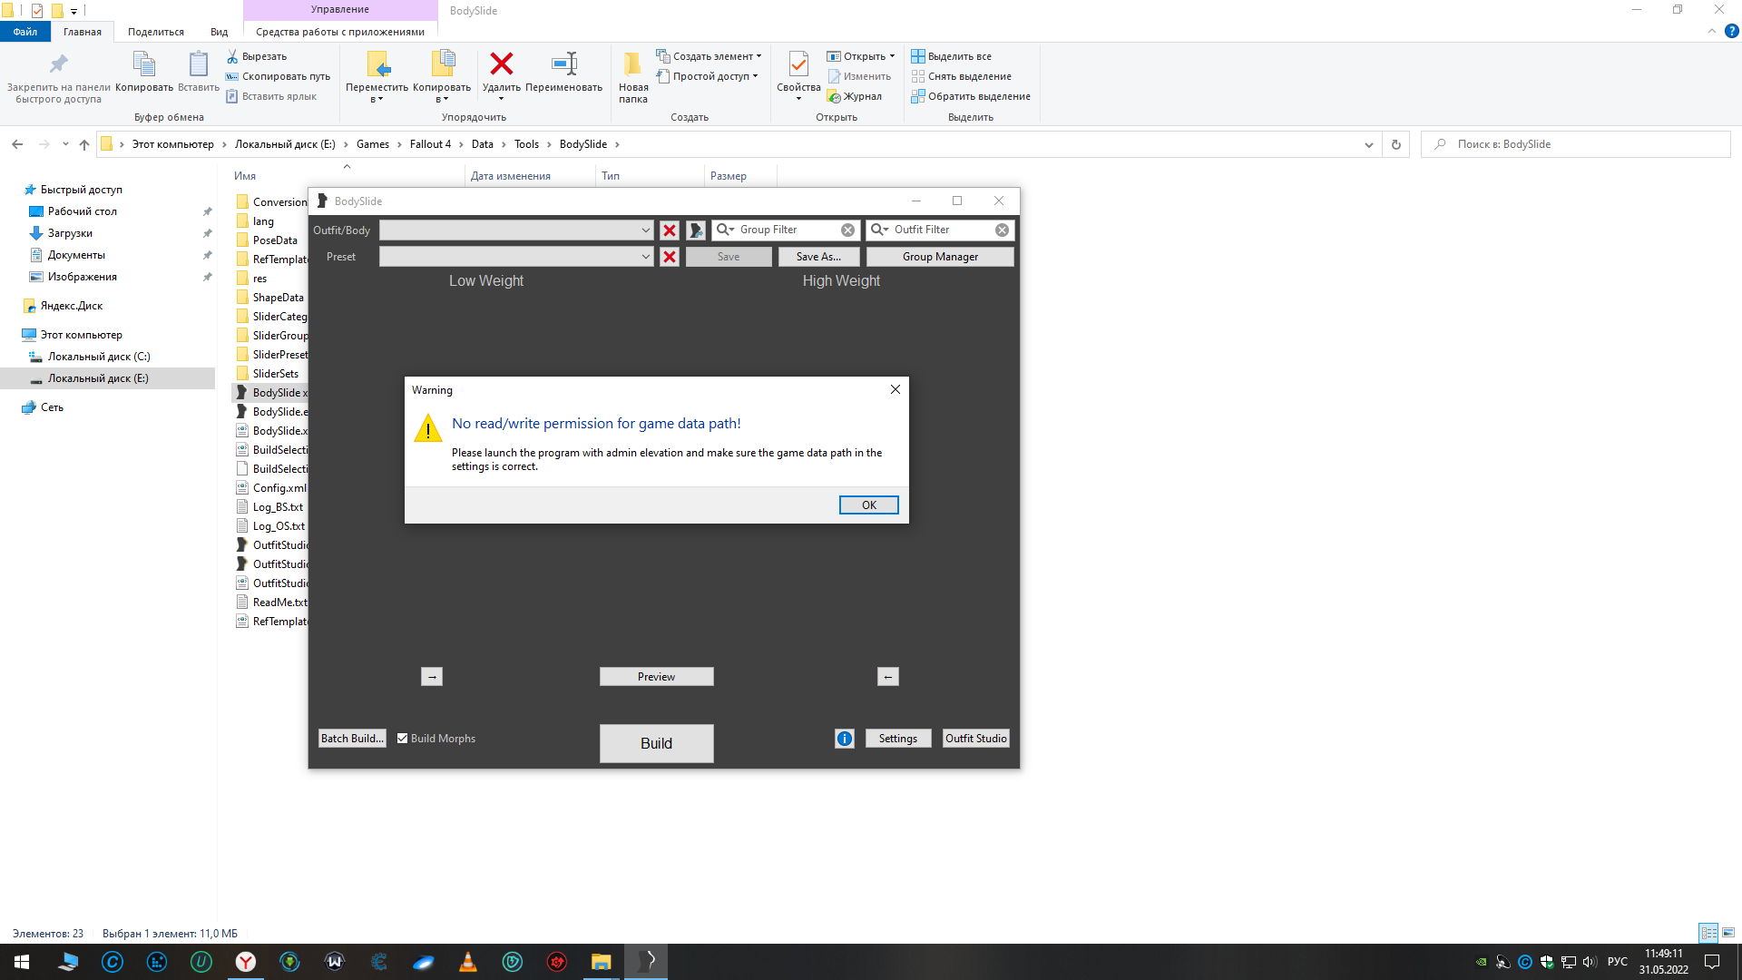Open the Поделиться ribbon tab
Image resolution: width=1742 pixels, height=980 pixels.
(x=155, y=32)
